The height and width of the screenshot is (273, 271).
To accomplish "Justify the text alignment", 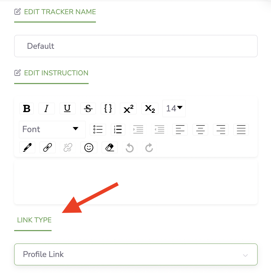I will (x=241, y=130).
